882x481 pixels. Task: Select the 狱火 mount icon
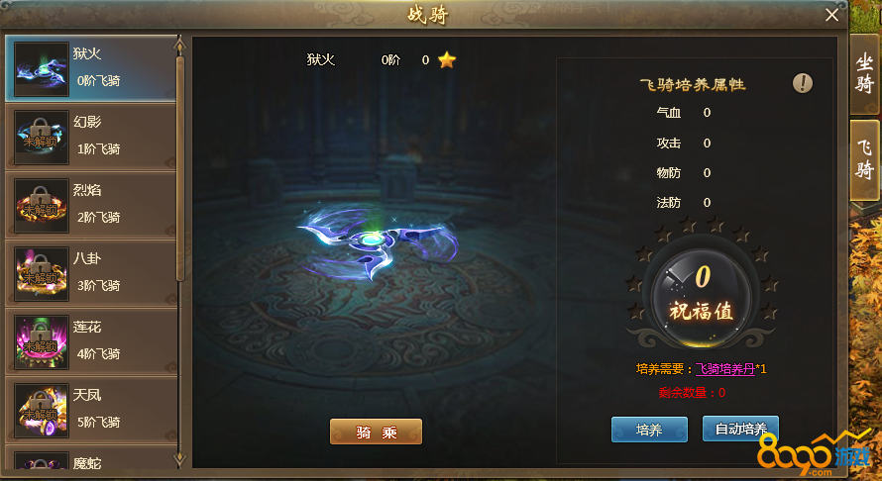pos(42,69)
